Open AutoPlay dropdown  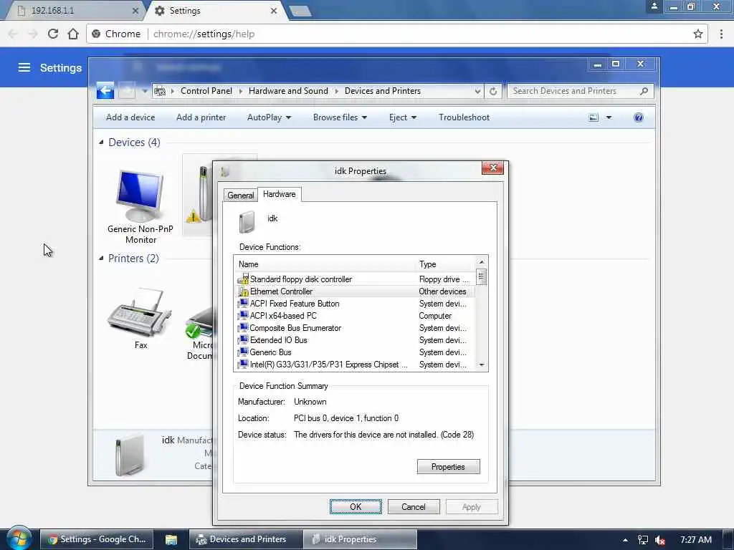click(269, 117)
